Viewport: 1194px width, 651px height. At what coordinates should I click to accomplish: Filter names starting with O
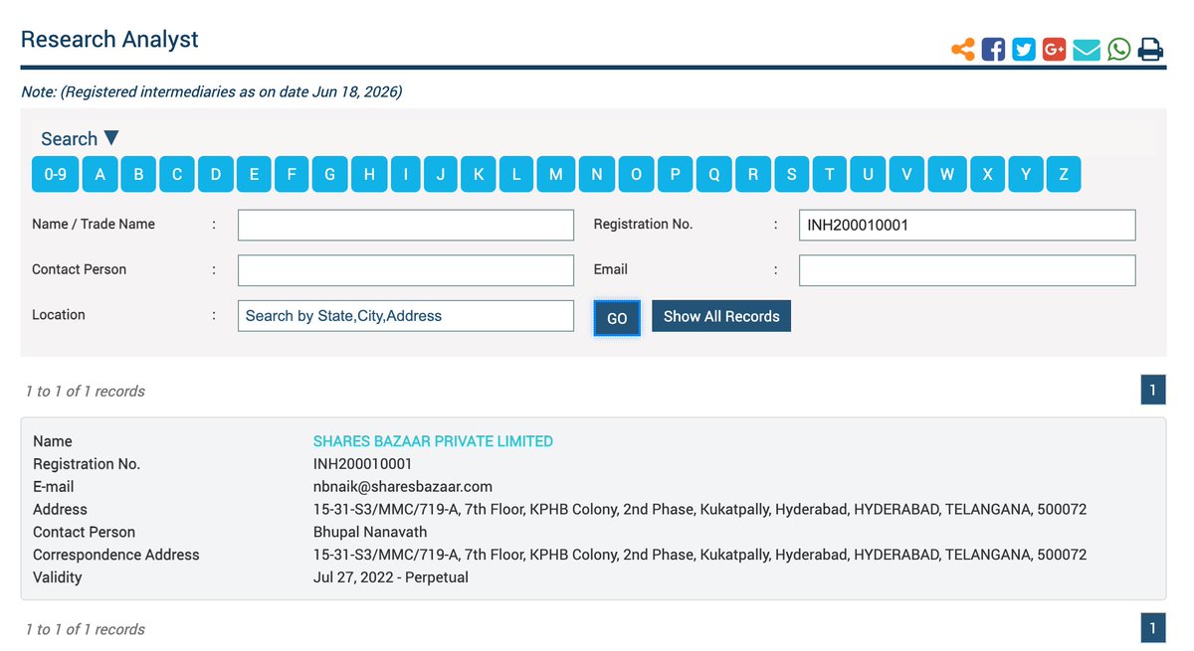pyautogui.click(x=636, y=174)
